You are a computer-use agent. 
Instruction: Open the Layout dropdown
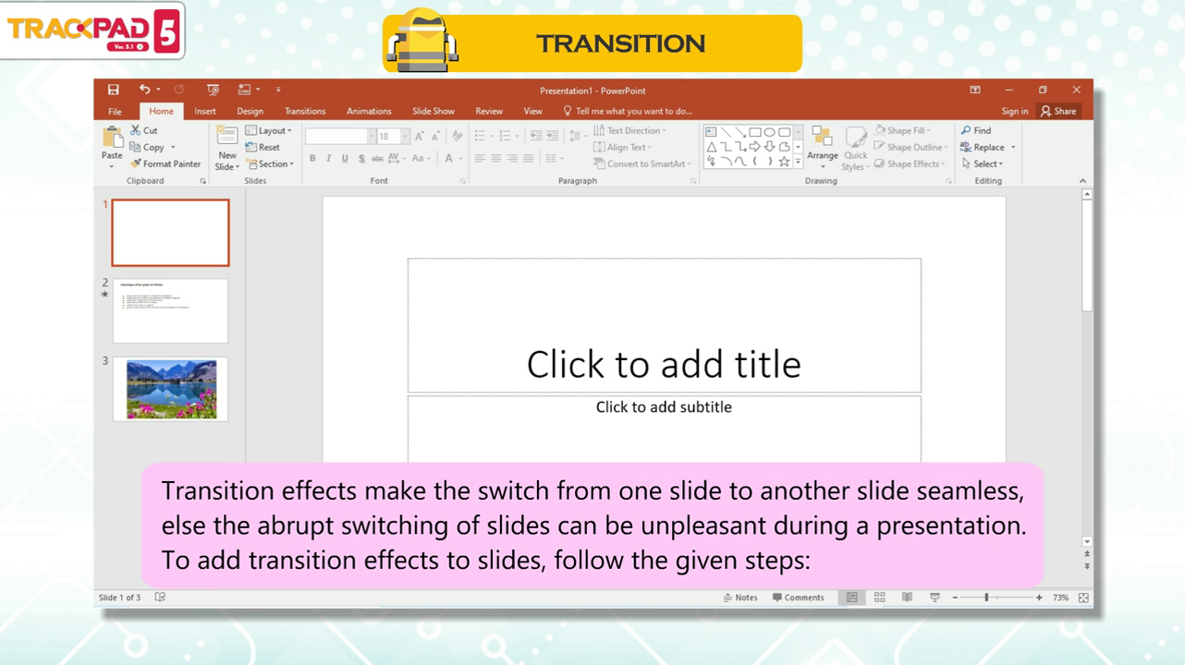coord(269,130)
